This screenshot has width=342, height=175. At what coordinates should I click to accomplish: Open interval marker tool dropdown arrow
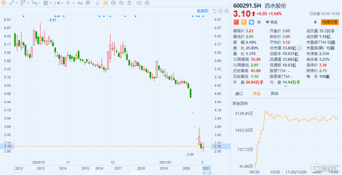click(x=62, y=3)
